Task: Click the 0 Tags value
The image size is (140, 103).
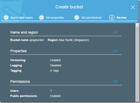Action: click(x=54, y=71)
